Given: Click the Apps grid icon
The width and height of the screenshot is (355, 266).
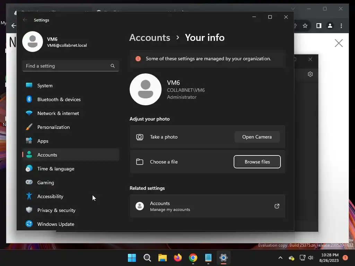Looking at the screenshot, I should click(29, 141).
